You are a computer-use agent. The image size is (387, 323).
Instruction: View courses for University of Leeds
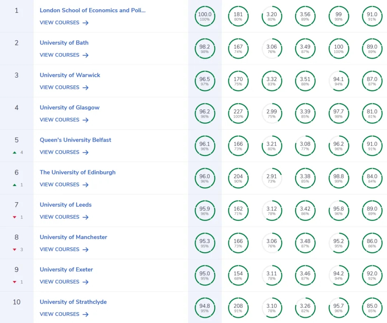coord(64,217)
